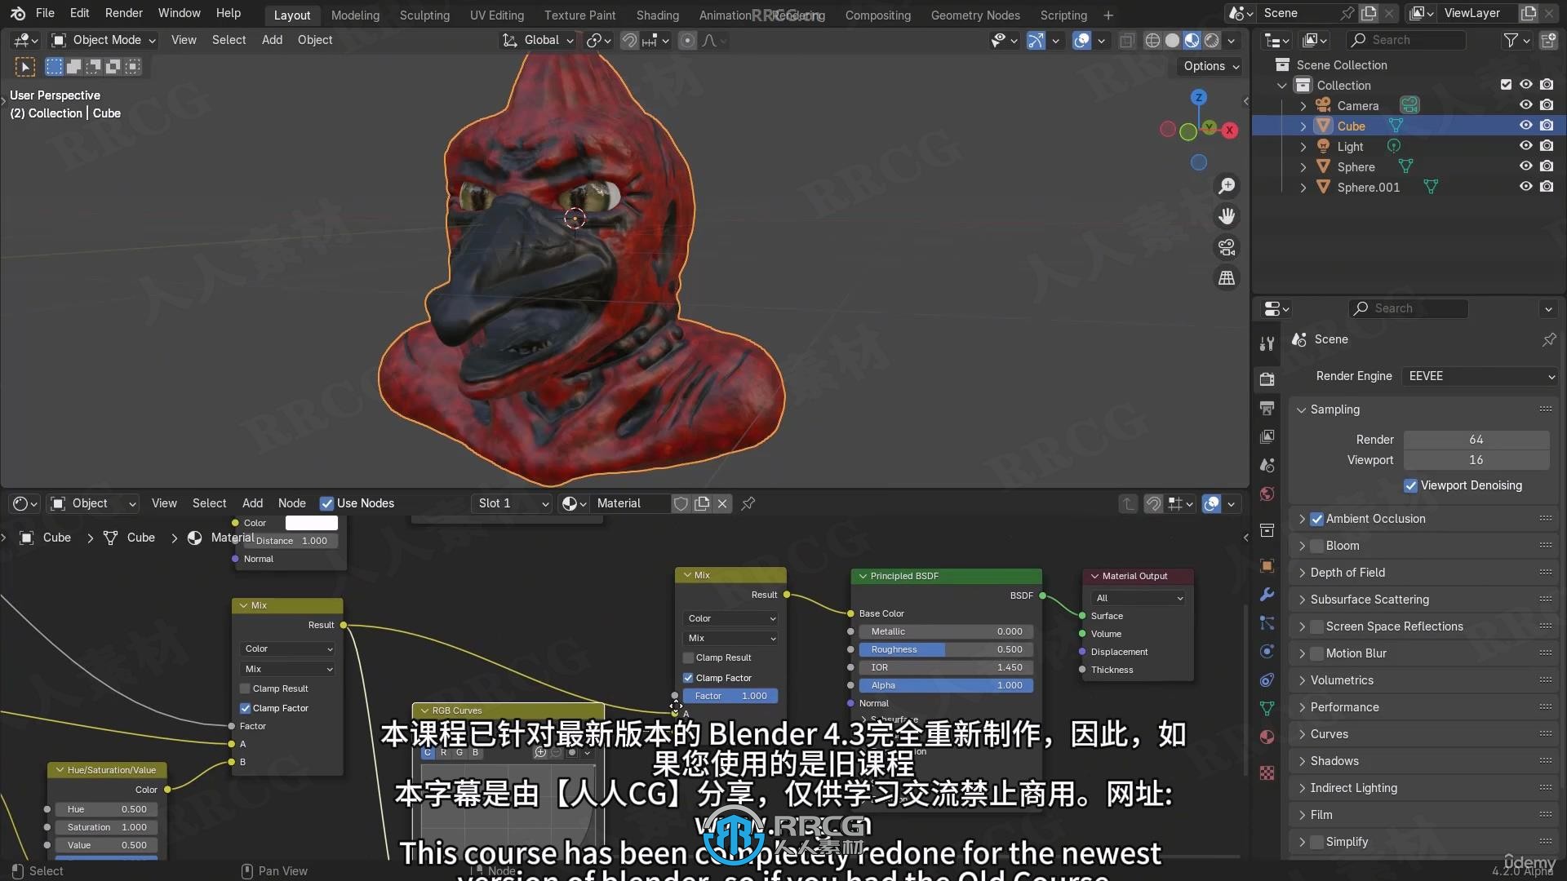The height and width of the screenshot is (881, 1567).
Task: Click the fake user shield icon
Action: point(681,503)
